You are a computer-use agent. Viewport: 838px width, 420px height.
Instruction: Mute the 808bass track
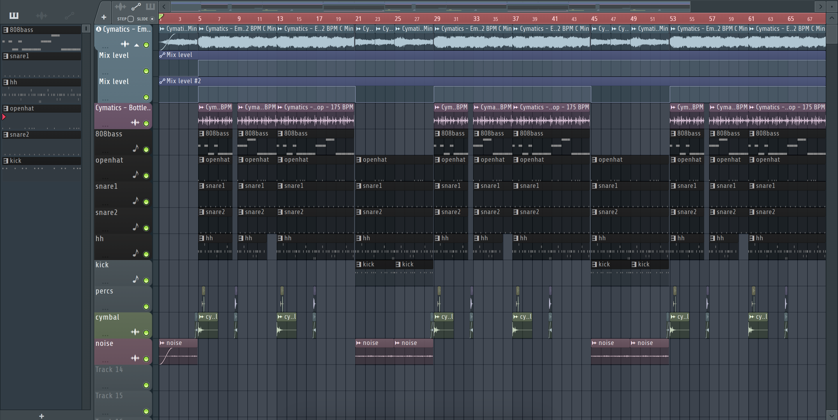click(x=146, y=150)
